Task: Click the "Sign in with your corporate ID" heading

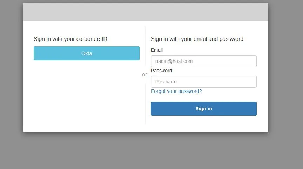Action: click(x=70, y=39)
